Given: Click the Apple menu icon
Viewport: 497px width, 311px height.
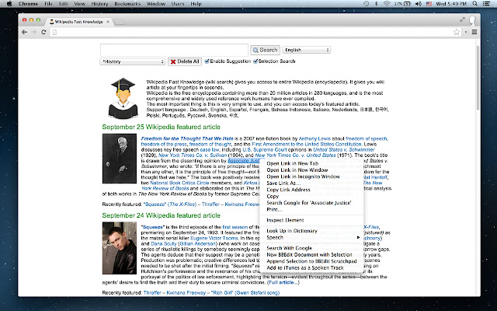Looking at the screenshot, I should (9, 4).
